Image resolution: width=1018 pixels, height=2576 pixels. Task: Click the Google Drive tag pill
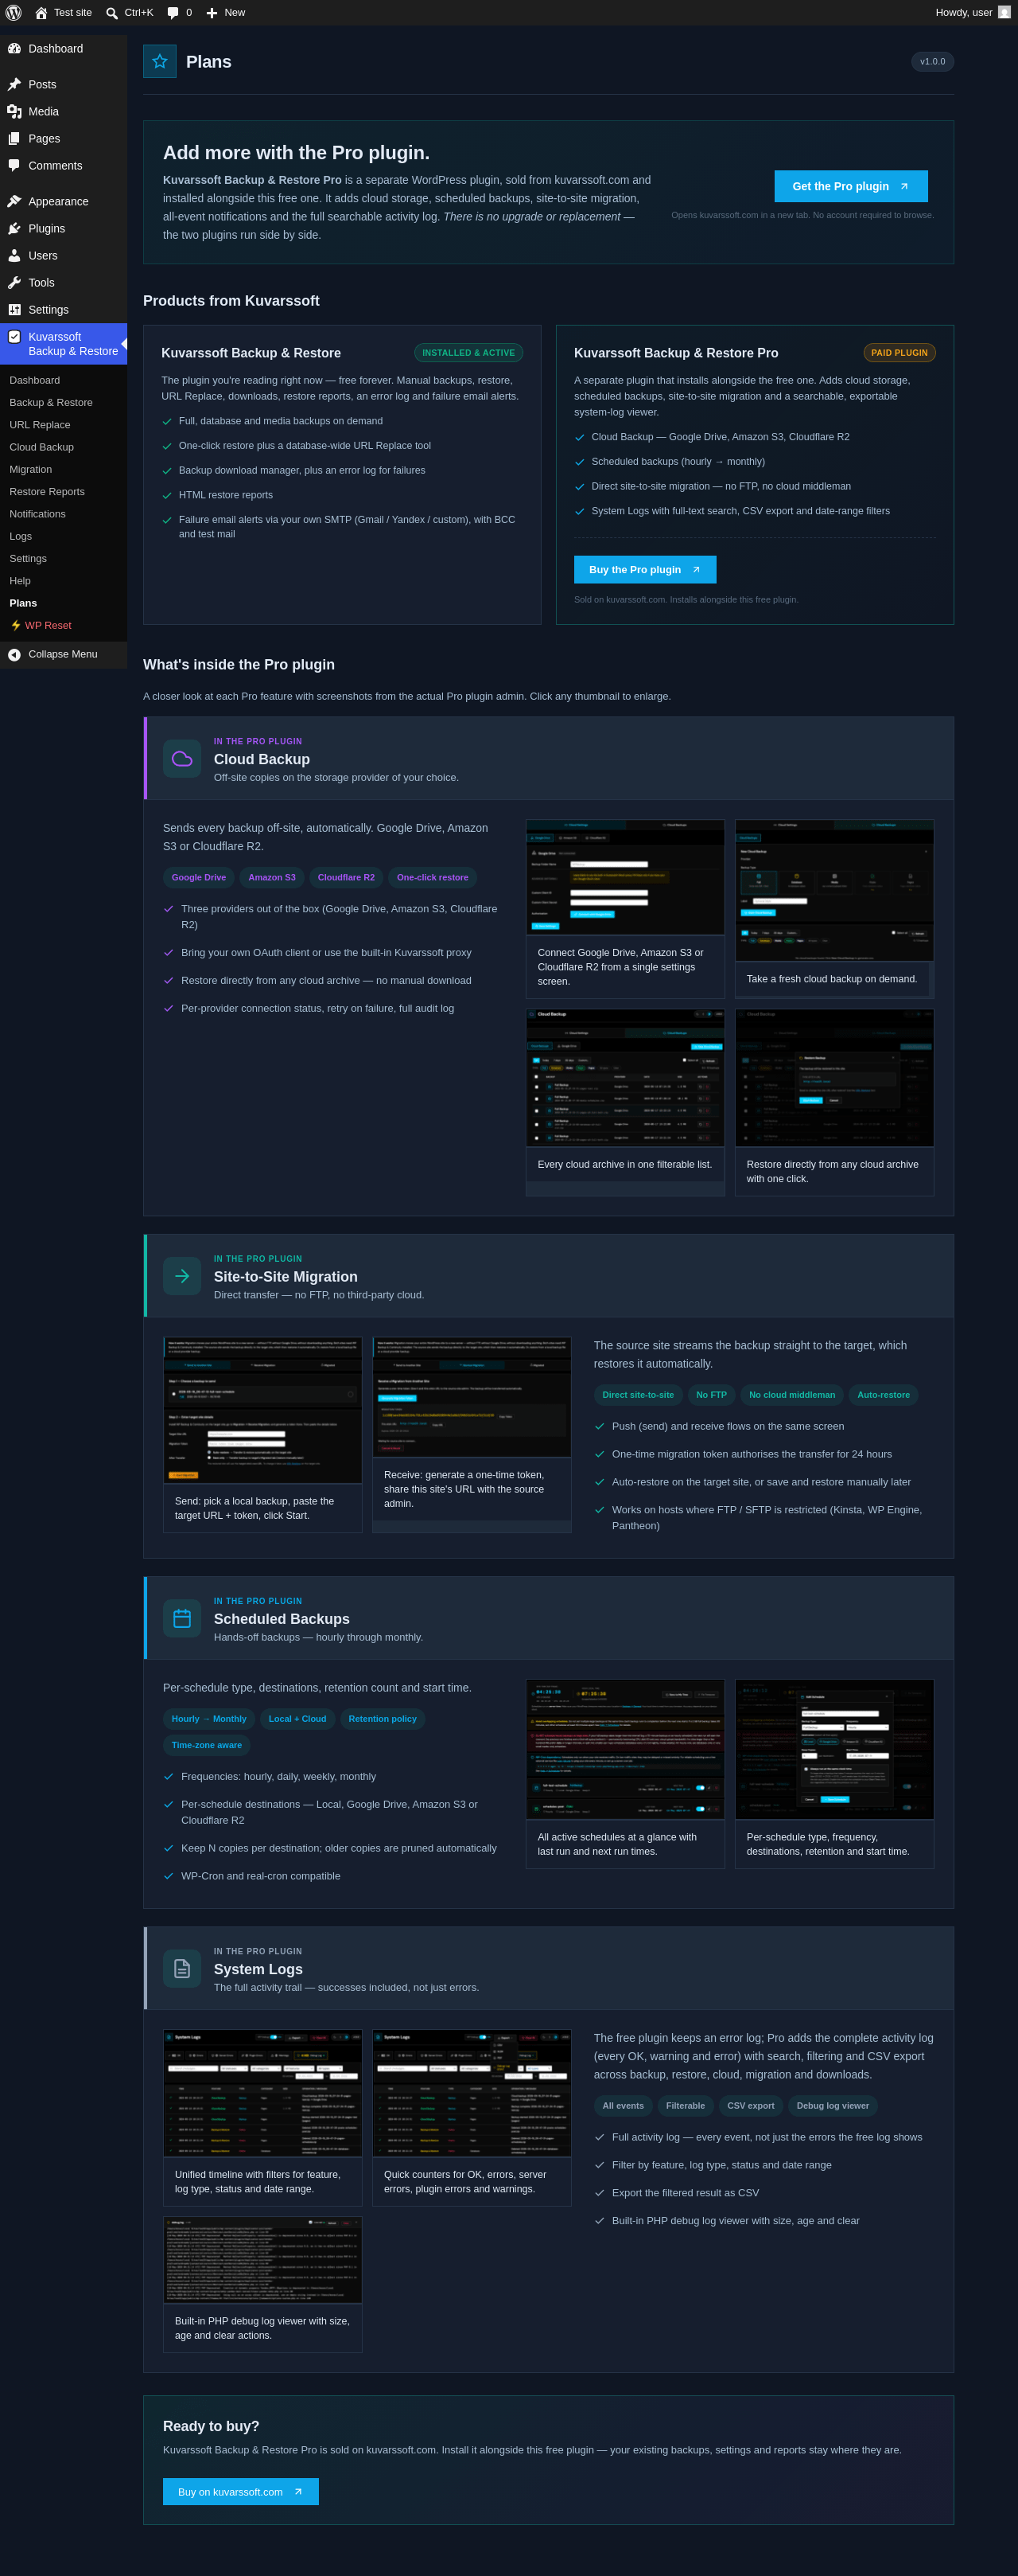(199, 878)
